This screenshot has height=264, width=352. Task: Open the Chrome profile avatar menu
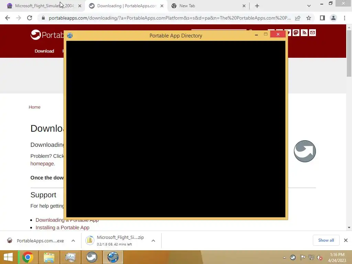click(x=333, y=18)
